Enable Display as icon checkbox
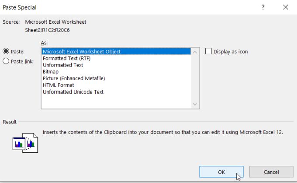Viewport: 297px width, 183px height. [208, 52]
